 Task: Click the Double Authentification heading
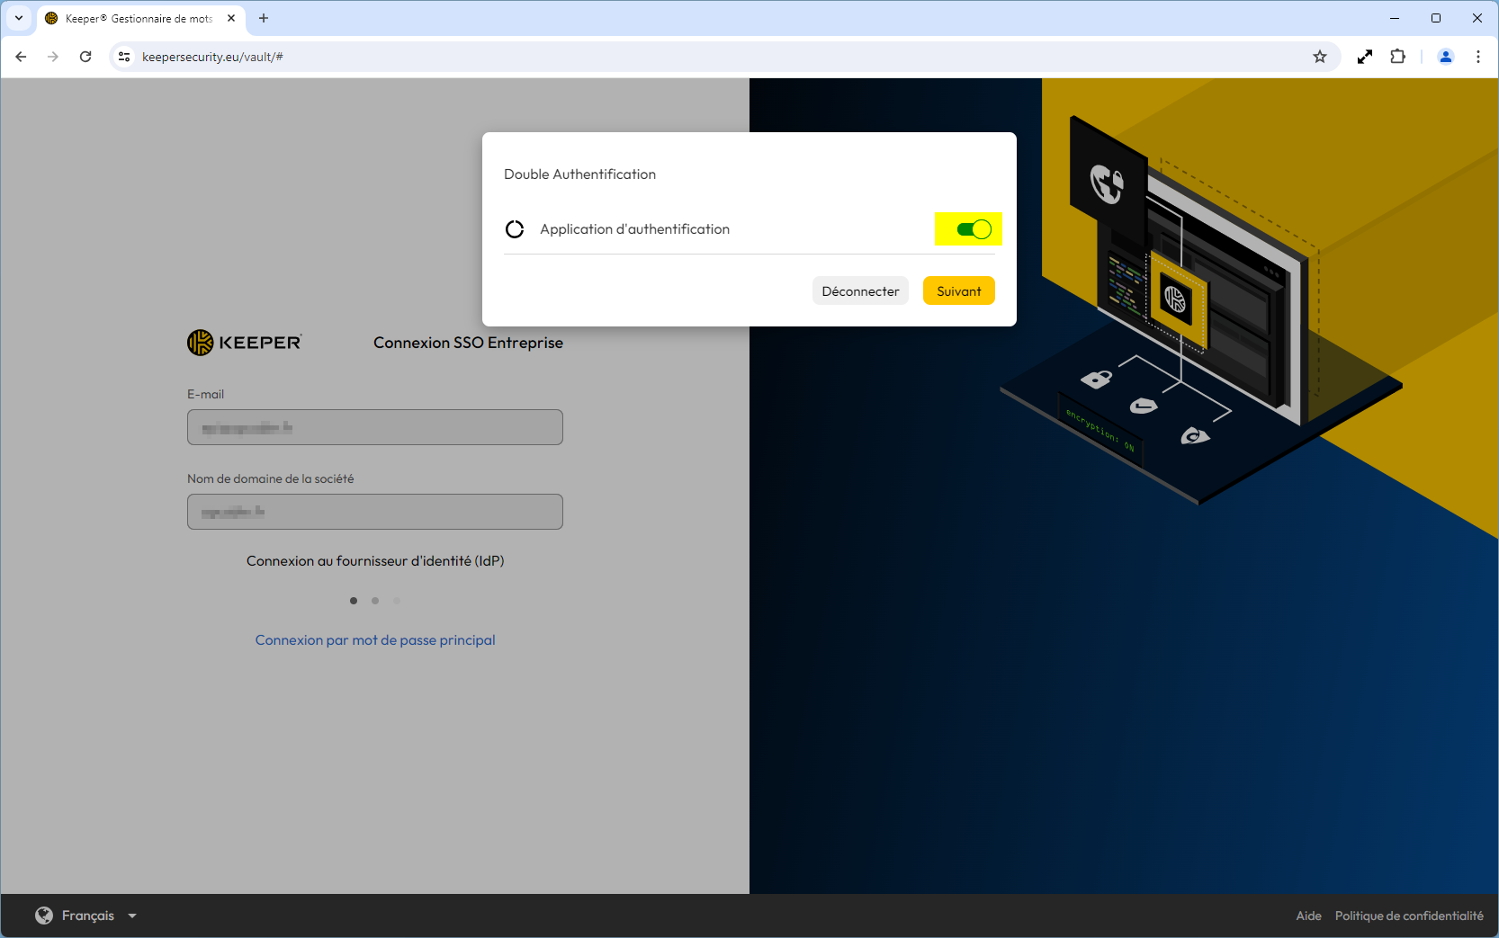[x=579, y=174]
